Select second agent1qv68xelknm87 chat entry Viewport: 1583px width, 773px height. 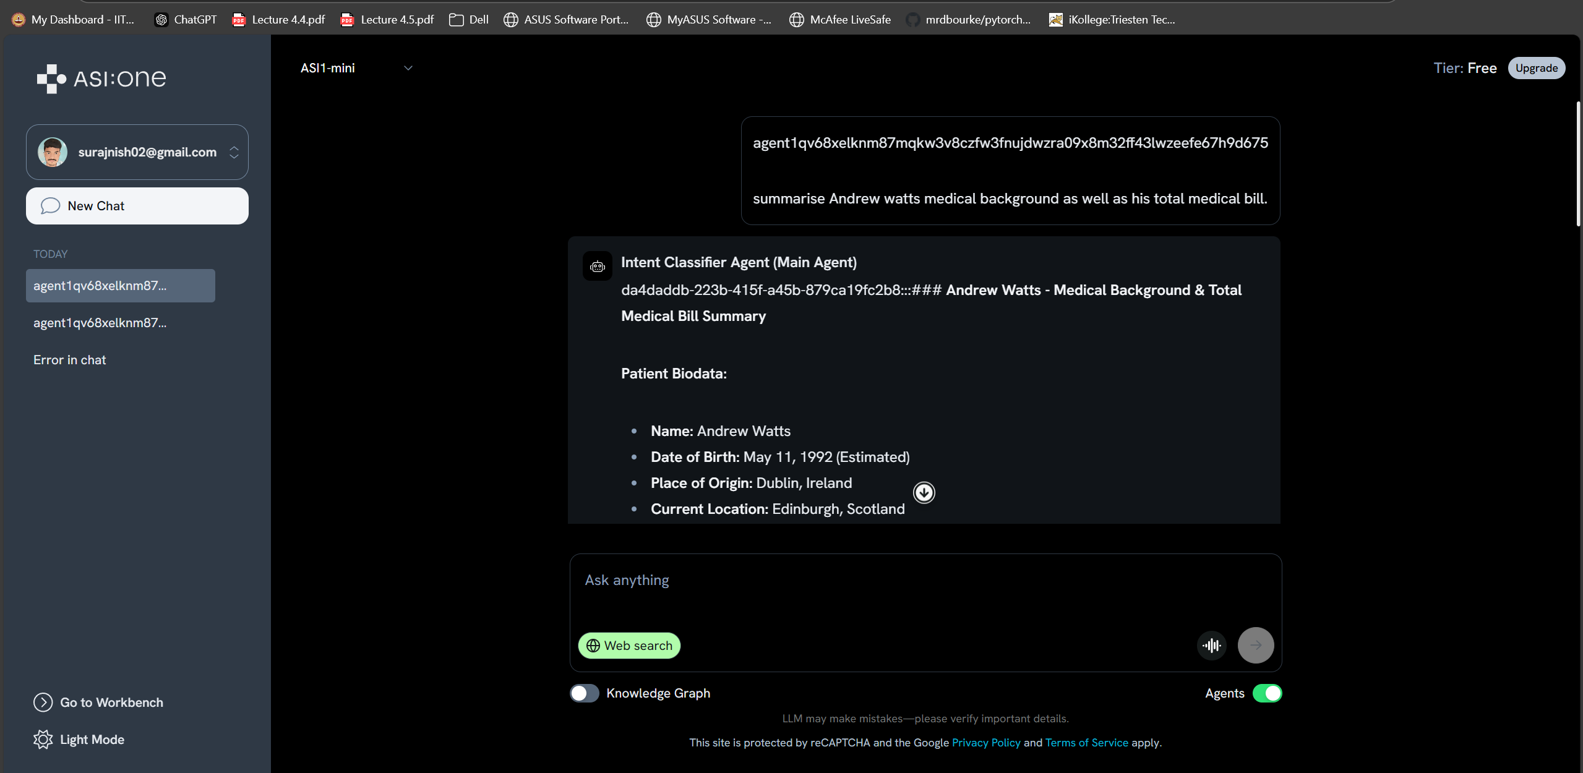tap(100, 323)
